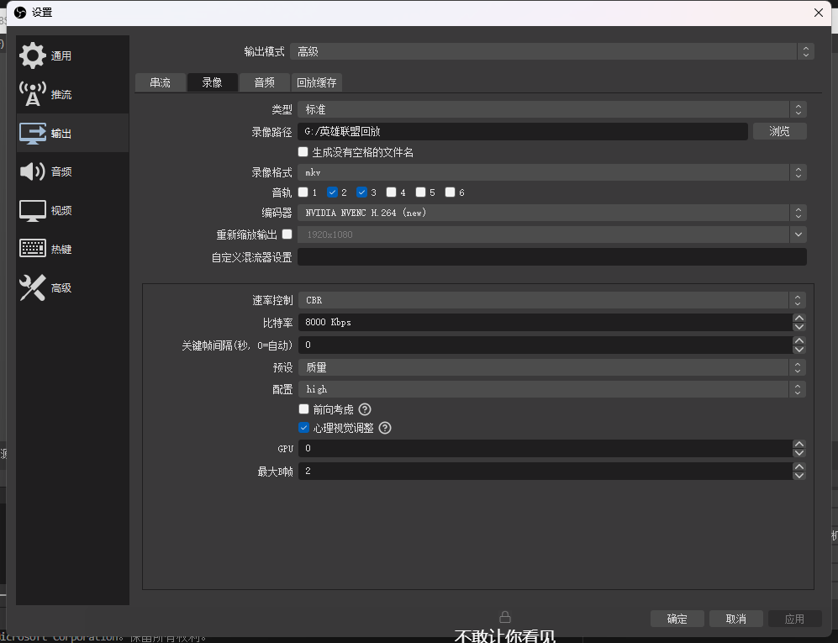Select the 视频 (Video) display icon

point(33,210)
